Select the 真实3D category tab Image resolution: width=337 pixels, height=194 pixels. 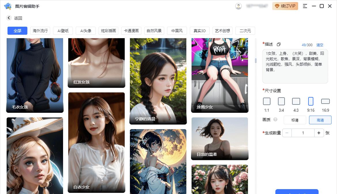[200, 31]
